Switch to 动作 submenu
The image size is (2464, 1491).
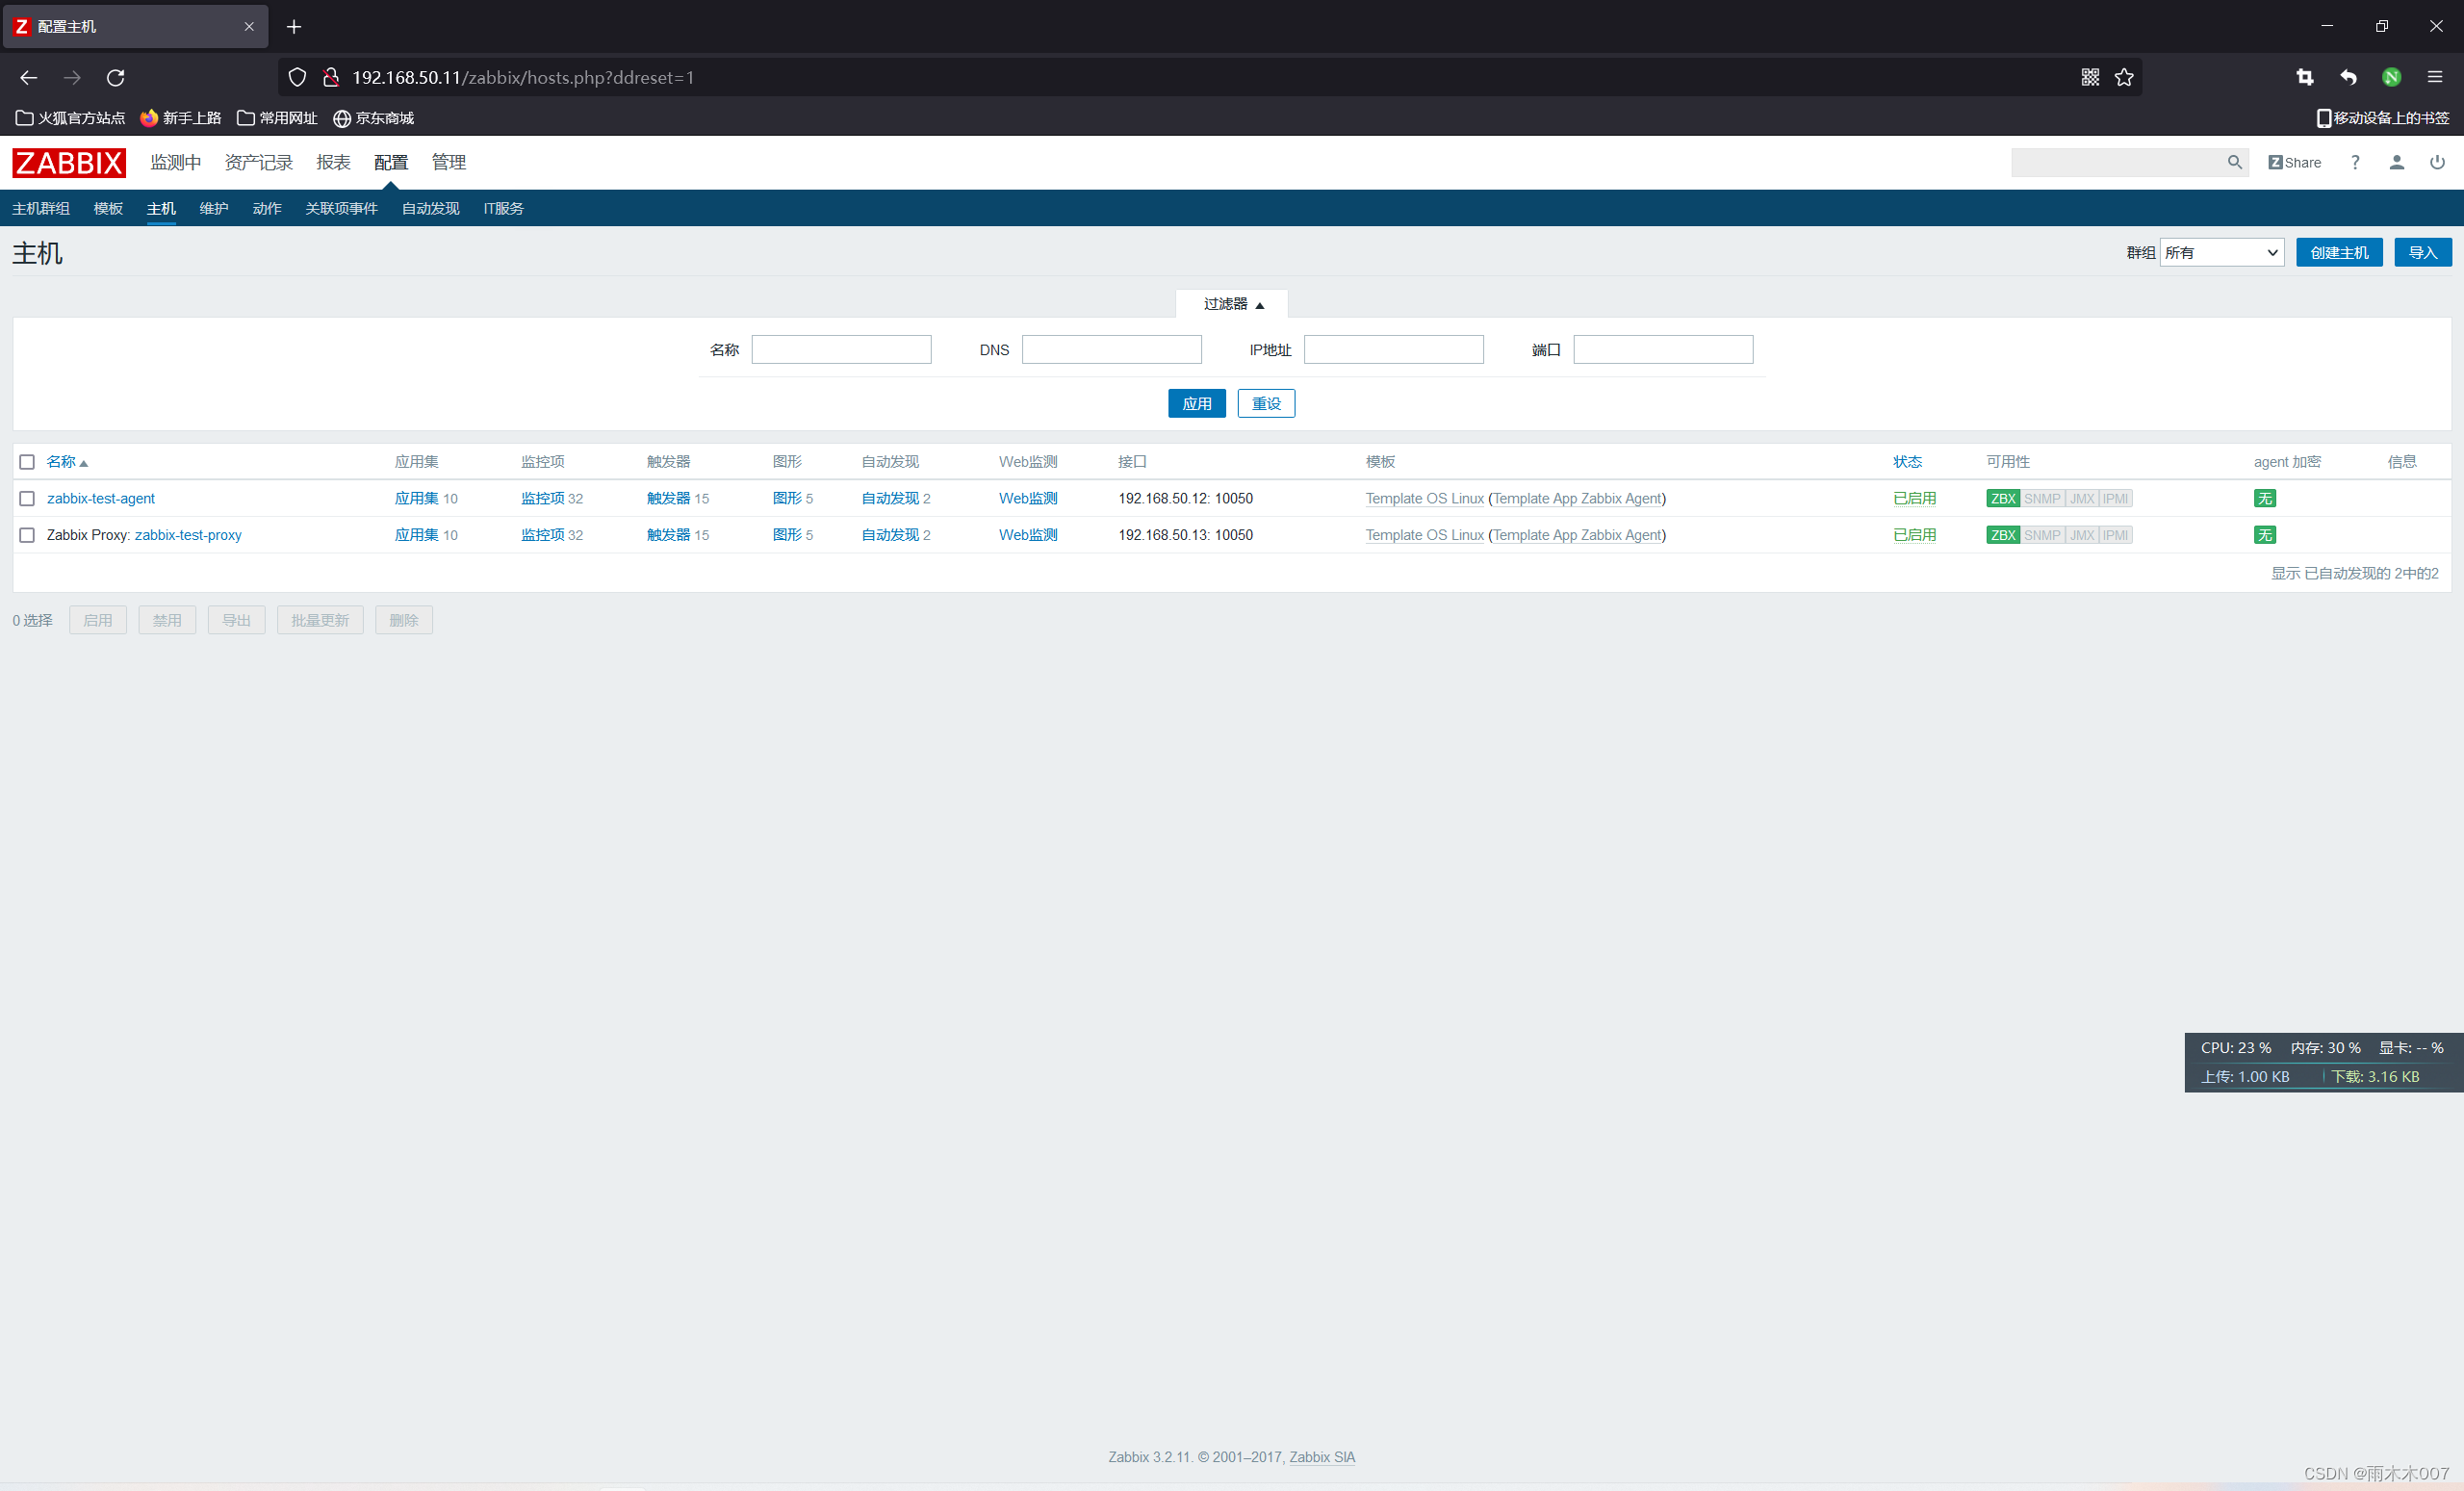267,208
